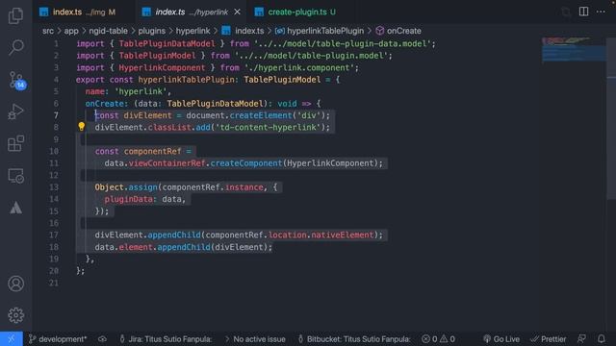Open the Search view in activity bar

point(15,47)
